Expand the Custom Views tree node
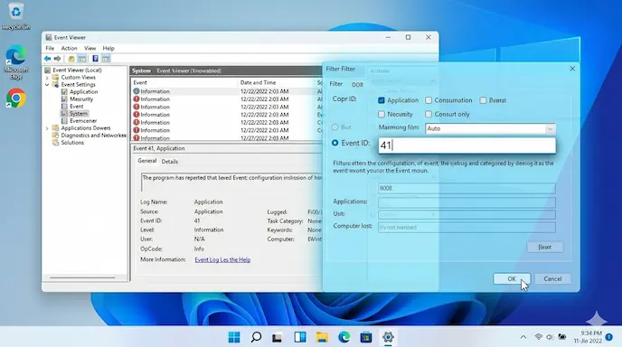The width and height of the screenshot is (622, 347). click(x=47, y=78)
